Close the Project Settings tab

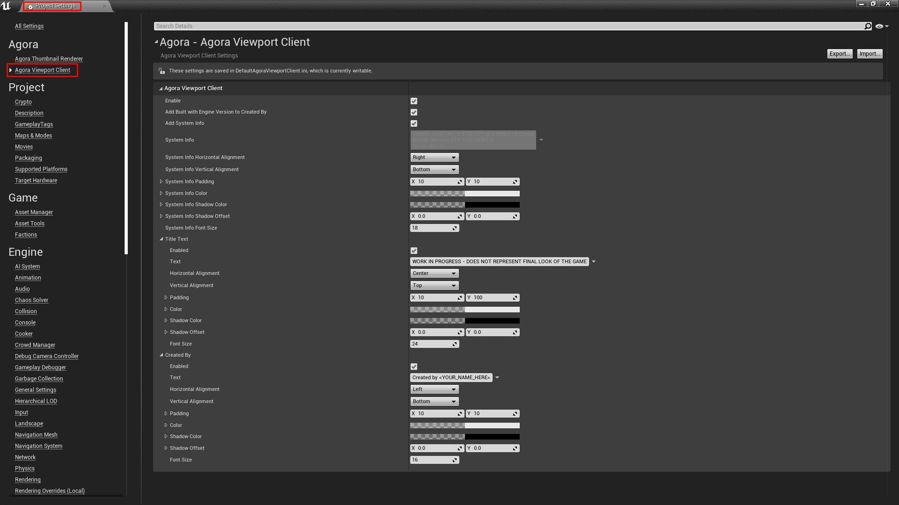pos(104,6)
